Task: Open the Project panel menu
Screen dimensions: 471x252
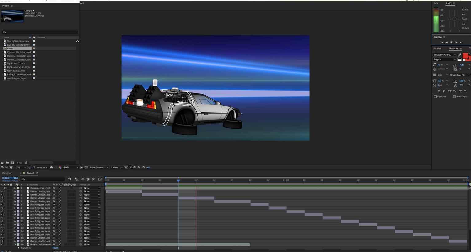Action: tap(12, 6)
